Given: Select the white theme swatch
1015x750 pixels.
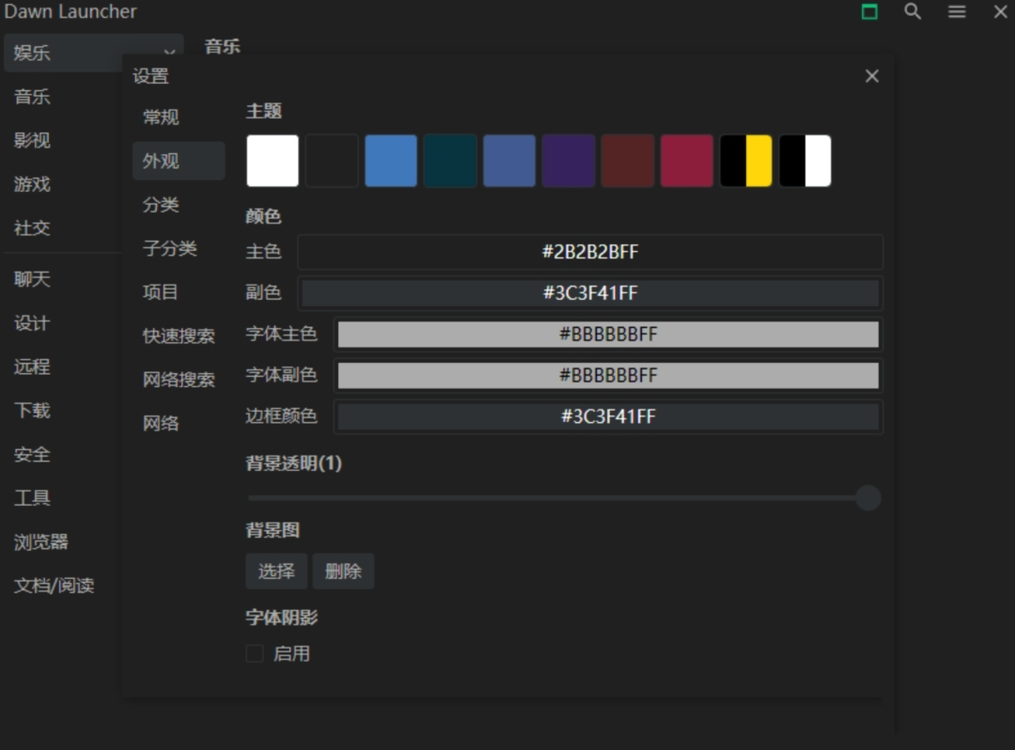Looking at the screenshot, I should pyautogui.click(x=273, y=161).
